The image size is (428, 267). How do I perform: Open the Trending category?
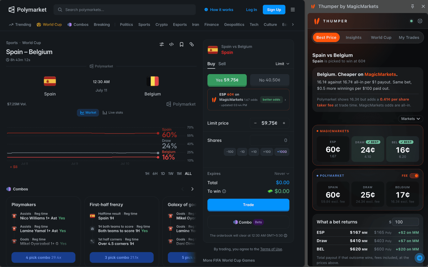pos(20,24)
